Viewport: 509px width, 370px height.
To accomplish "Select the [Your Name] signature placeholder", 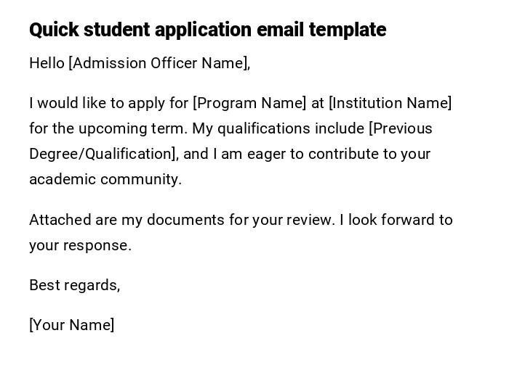I will point(71,325).
